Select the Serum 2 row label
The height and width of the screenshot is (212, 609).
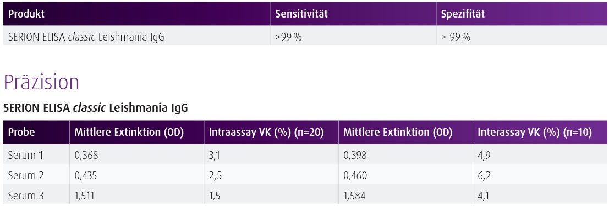pyautogui.click(x=26, y=176)
